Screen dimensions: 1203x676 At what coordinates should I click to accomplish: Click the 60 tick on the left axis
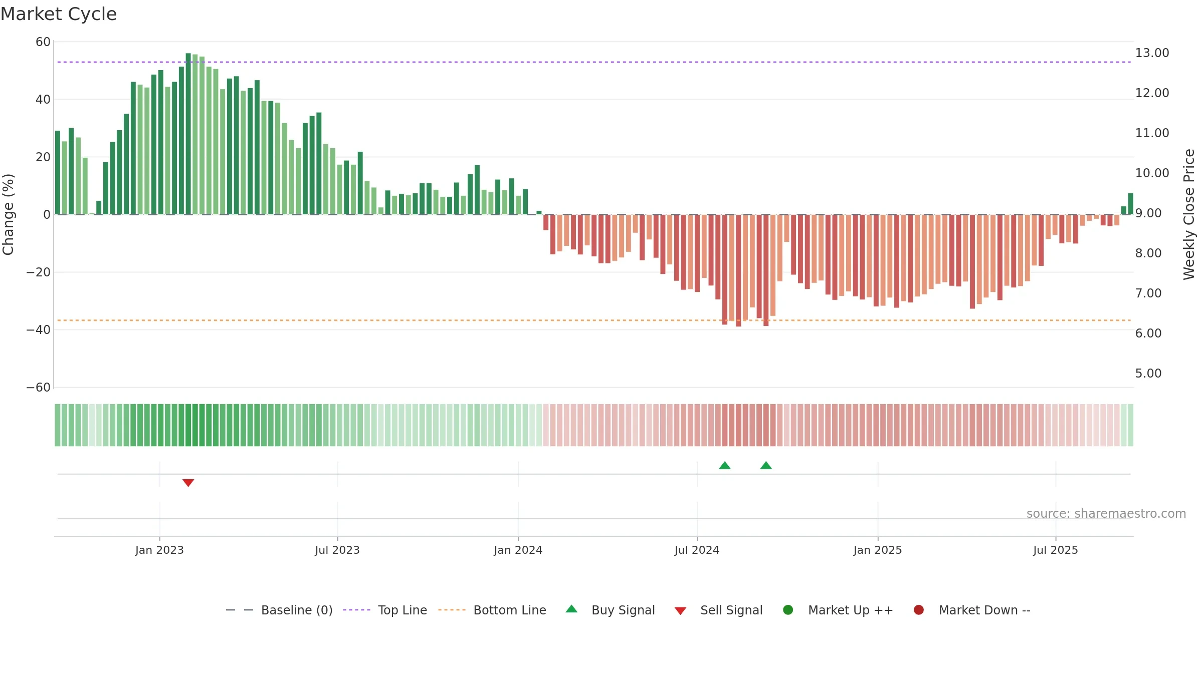[x=43, y=42]
